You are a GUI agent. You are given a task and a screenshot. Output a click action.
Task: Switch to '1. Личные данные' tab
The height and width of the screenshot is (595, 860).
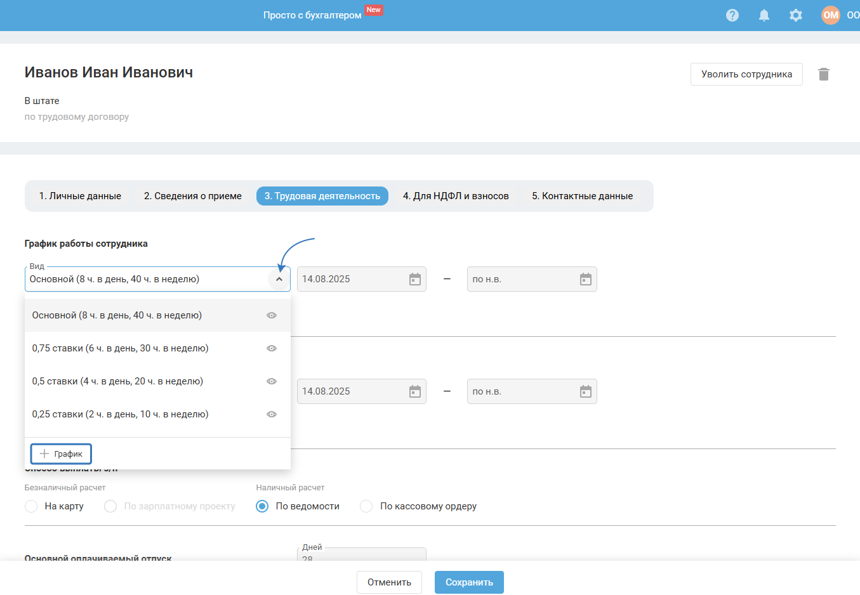tap(80, 196)
